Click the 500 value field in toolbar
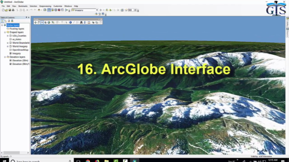This screenshot has height=162, width=289. coord(131,10)
